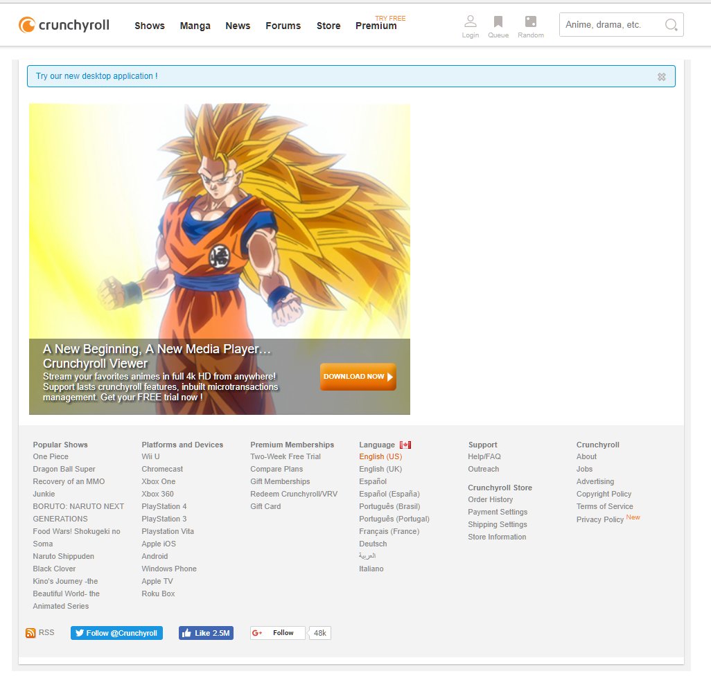This screenshot has width=711, height=687.
Task: Open the Apple iOS link
Action: point(159,544)
